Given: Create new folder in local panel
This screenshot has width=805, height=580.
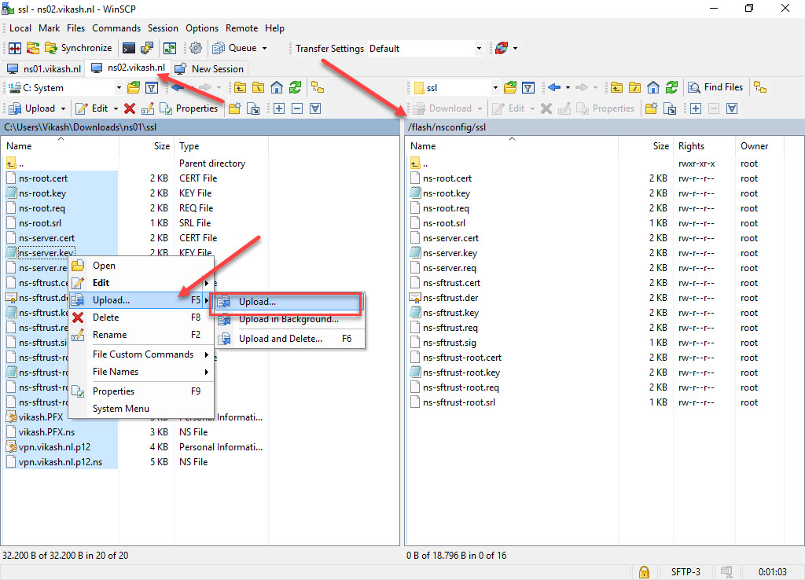Looking at the screenshot, I should point(234,108).
